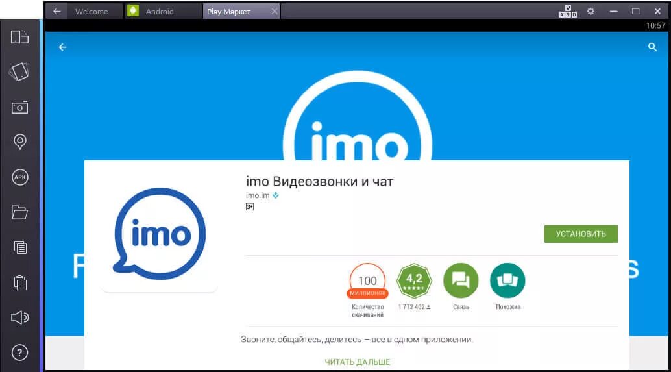Open the help question mark icon
Image resolution: width=671 pixels, height=372 pixels.
click(19, 353)
